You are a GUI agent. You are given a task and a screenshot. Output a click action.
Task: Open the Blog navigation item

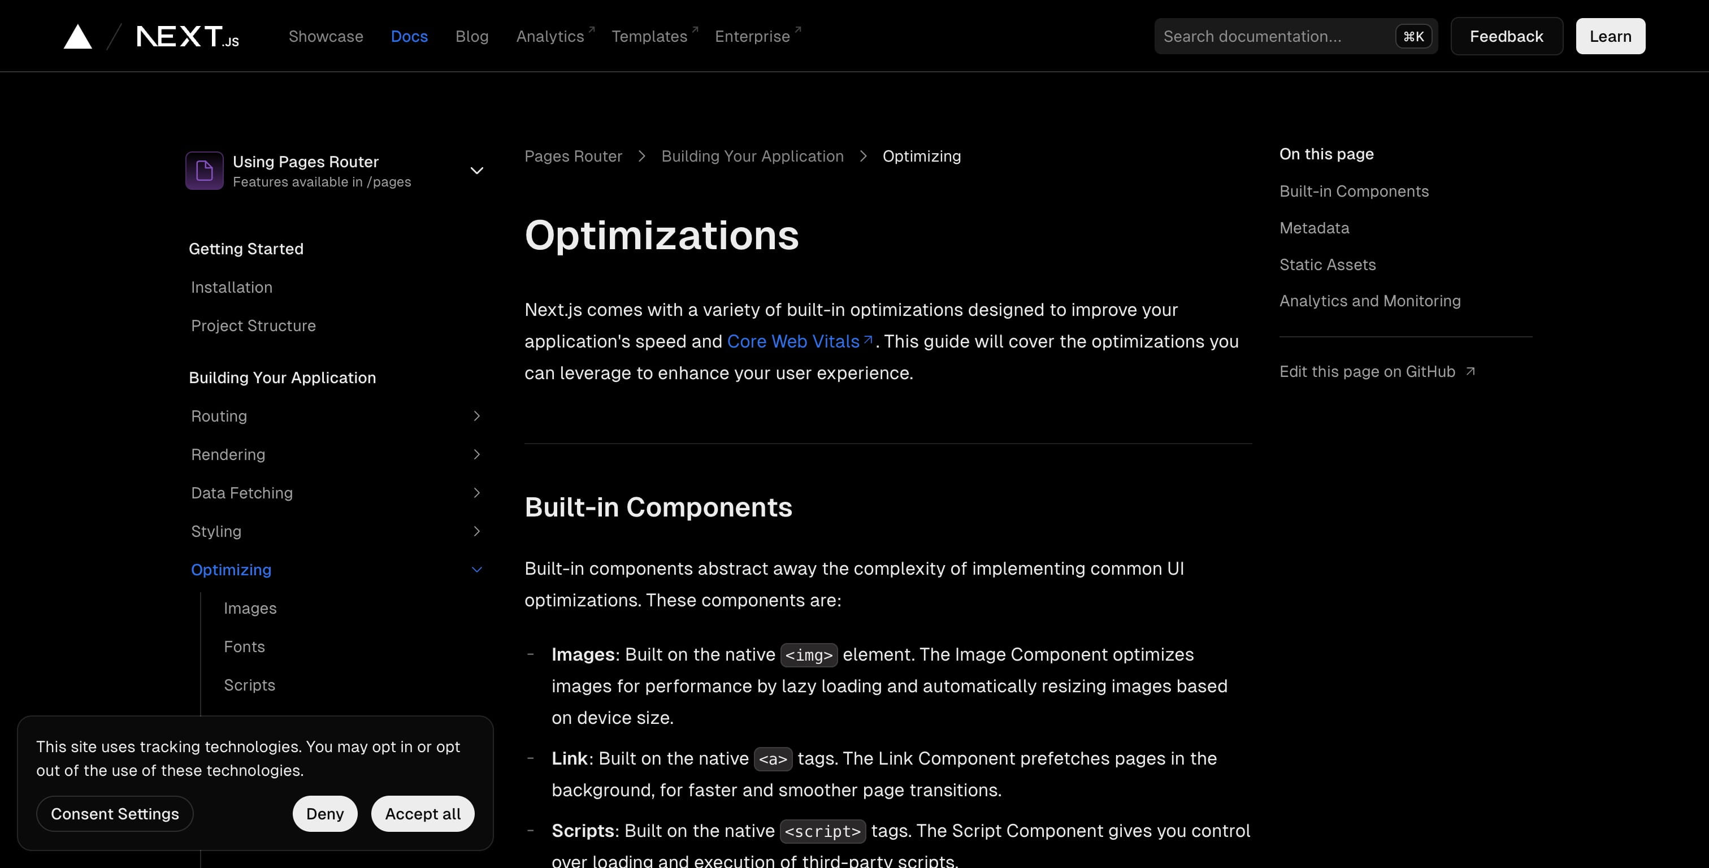point(472,36)
